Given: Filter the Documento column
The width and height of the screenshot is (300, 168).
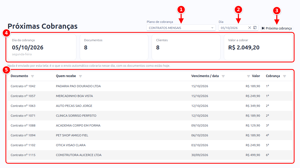Looking at the screenshot, I should 33,76.
